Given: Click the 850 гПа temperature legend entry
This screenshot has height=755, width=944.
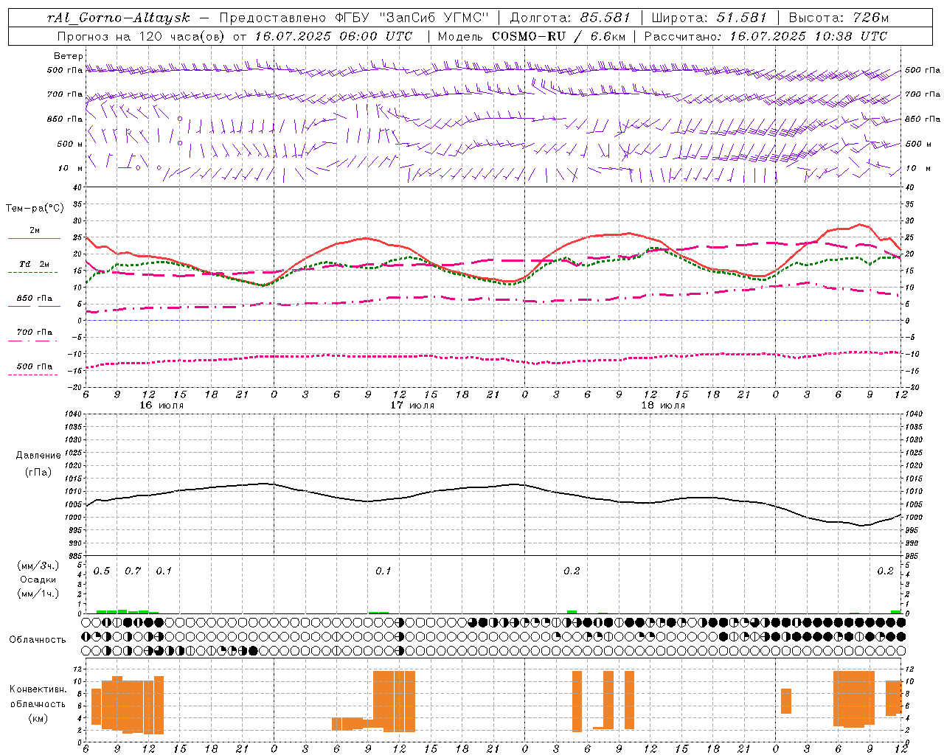Looking at the screenshot, I should [x=34, y=299].
